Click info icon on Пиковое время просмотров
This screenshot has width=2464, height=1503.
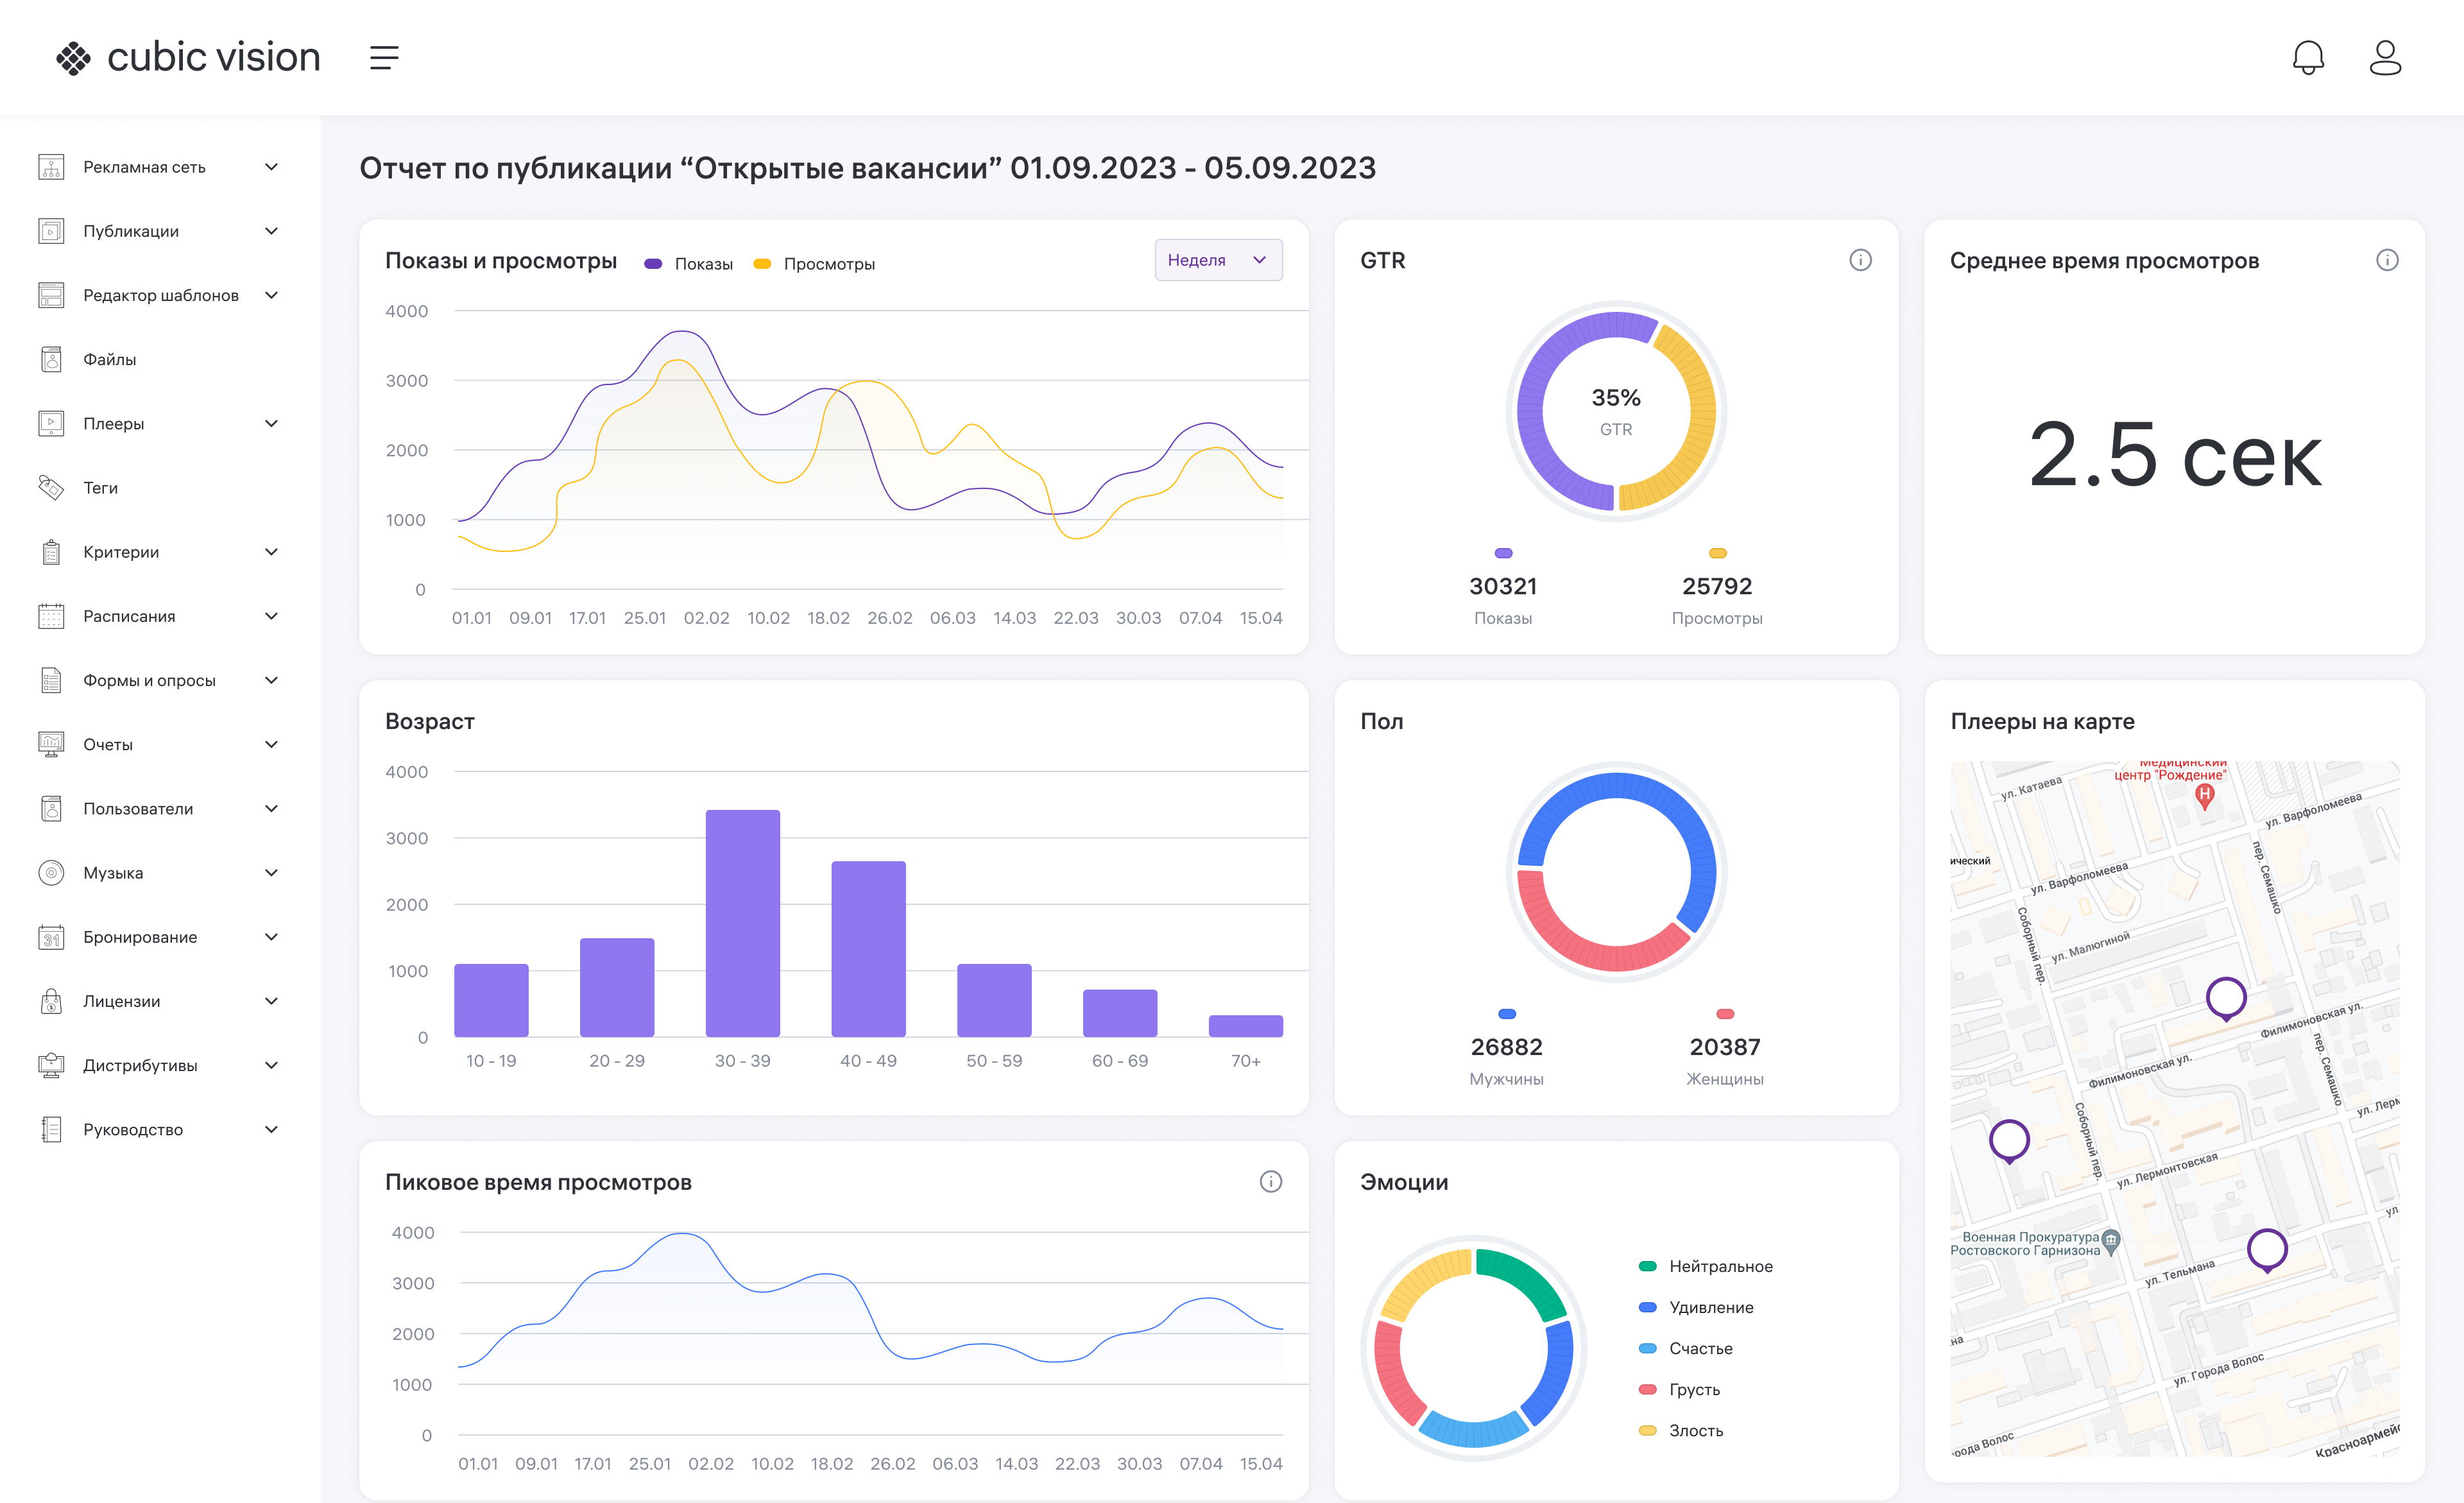tap(1270, 1181)
